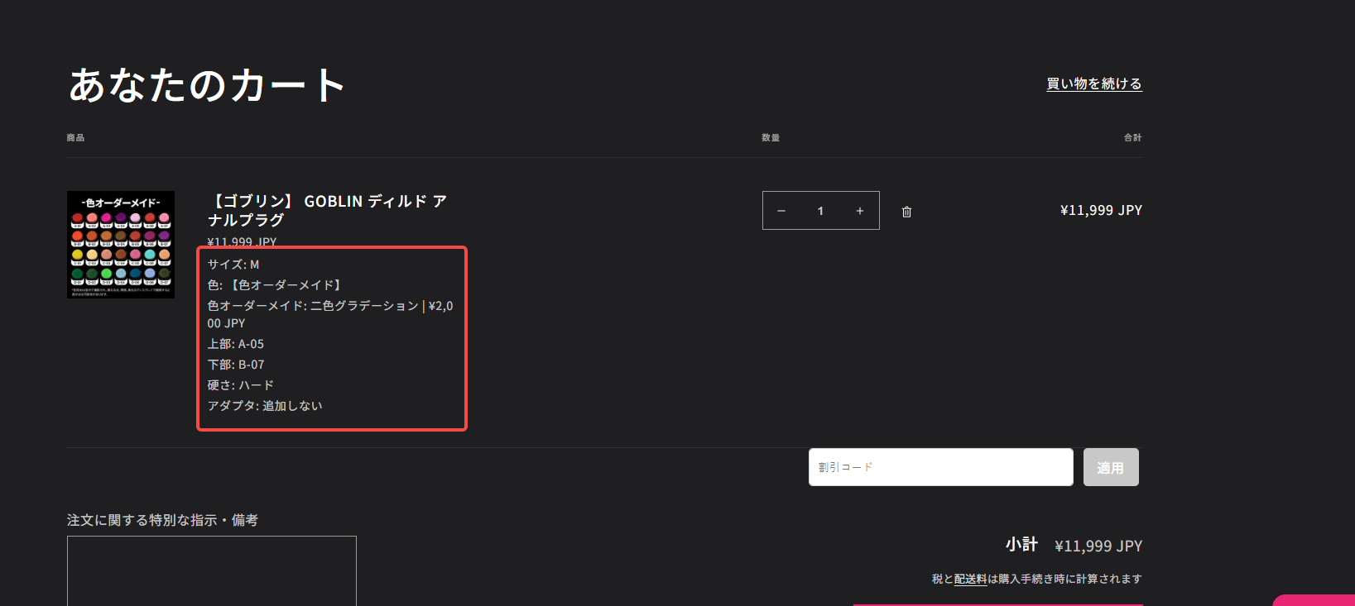Click the 数量 column header
The image size is (1355, 606).
[x=771, y=138]
